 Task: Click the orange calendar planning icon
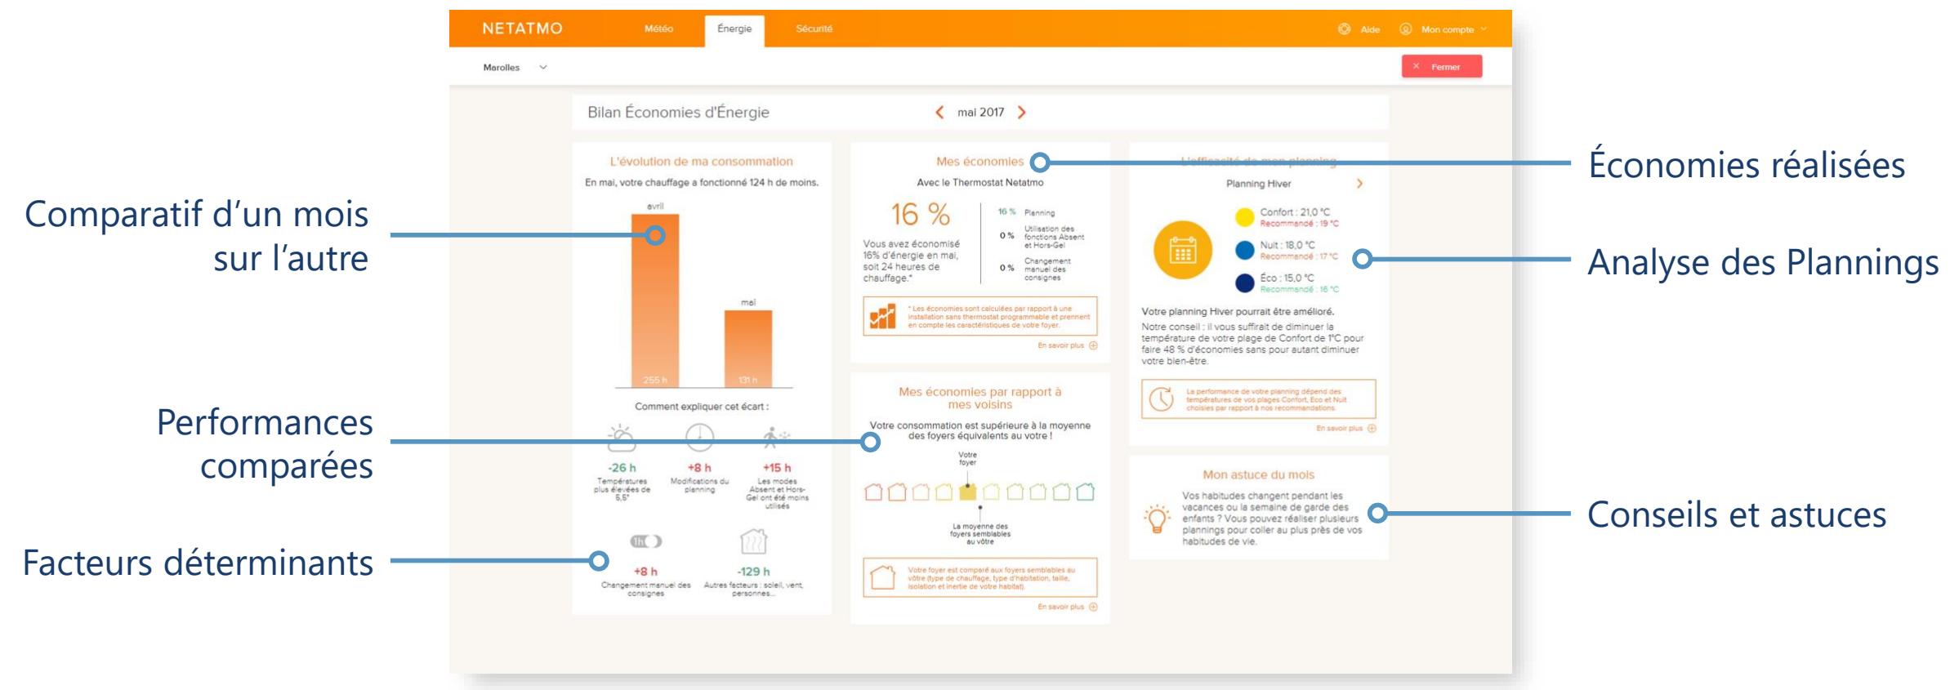[1182, 250]
